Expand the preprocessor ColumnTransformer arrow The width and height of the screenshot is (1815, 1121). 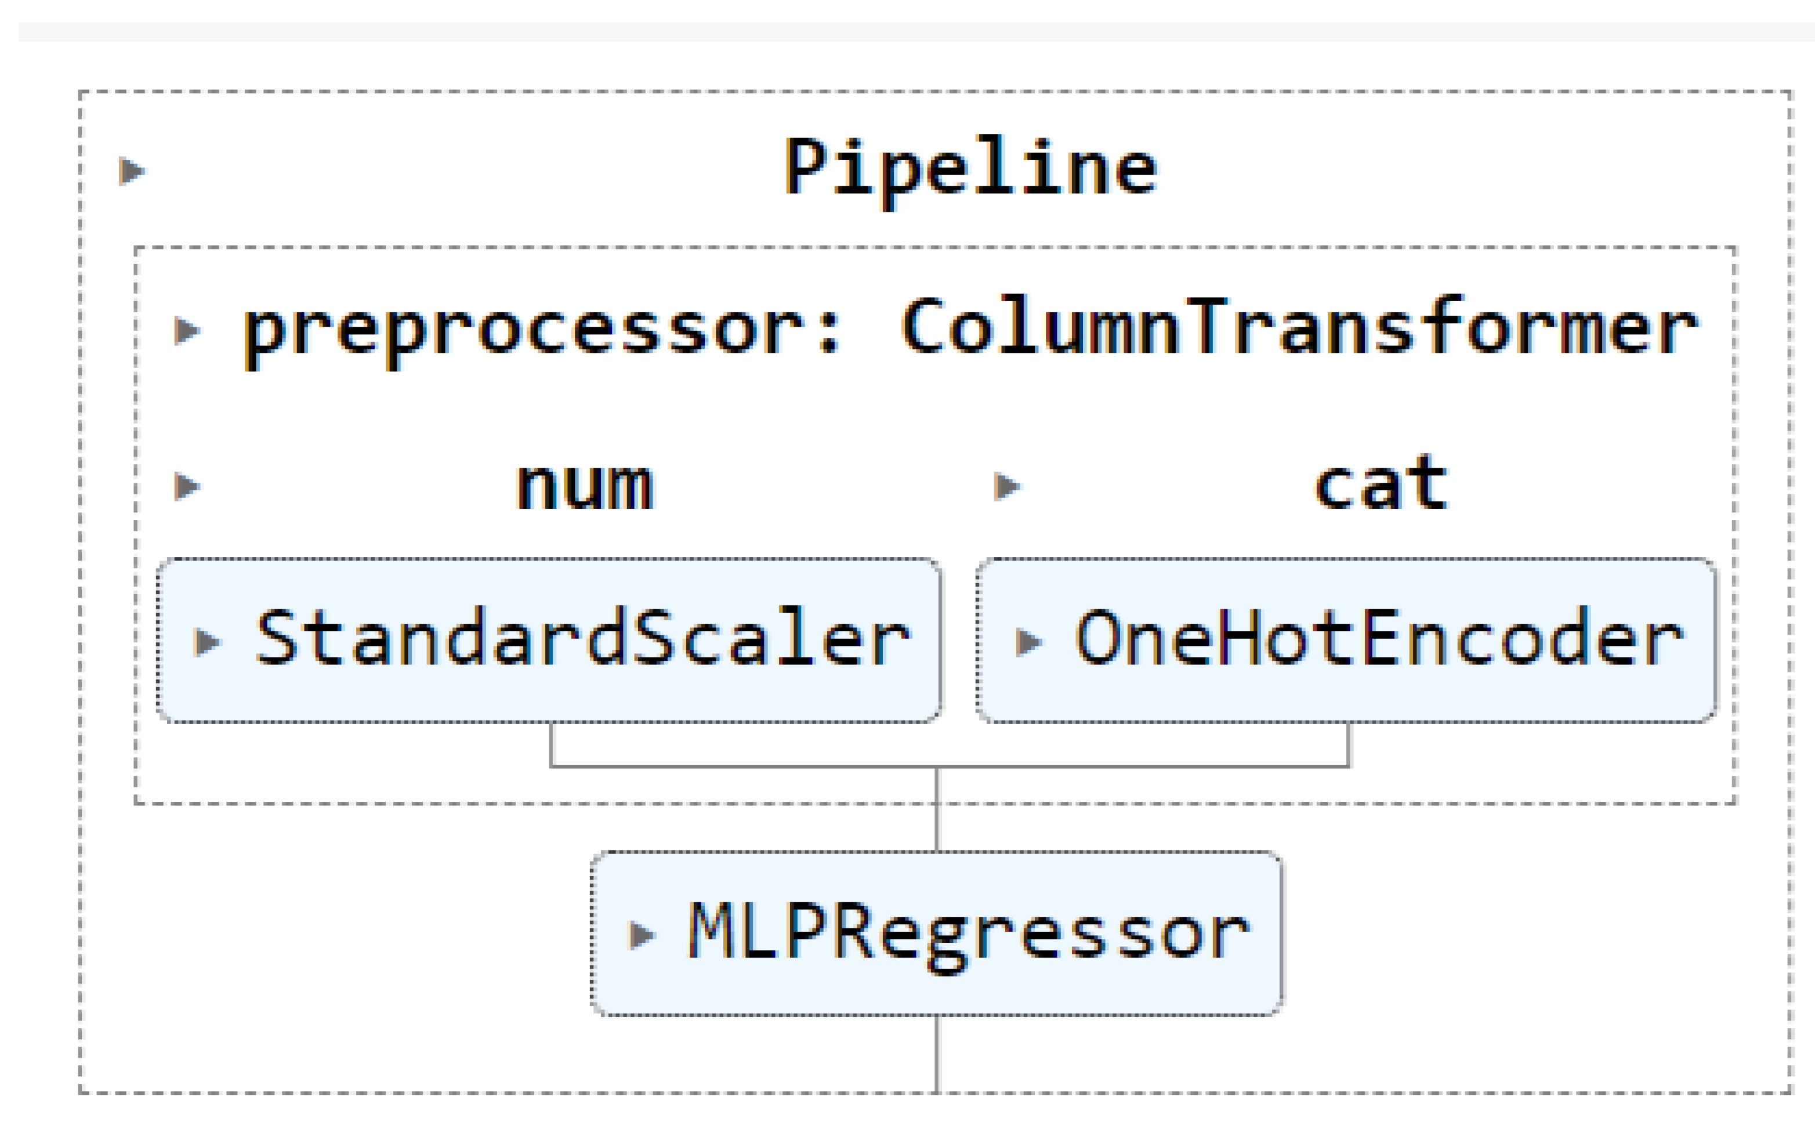187,331
